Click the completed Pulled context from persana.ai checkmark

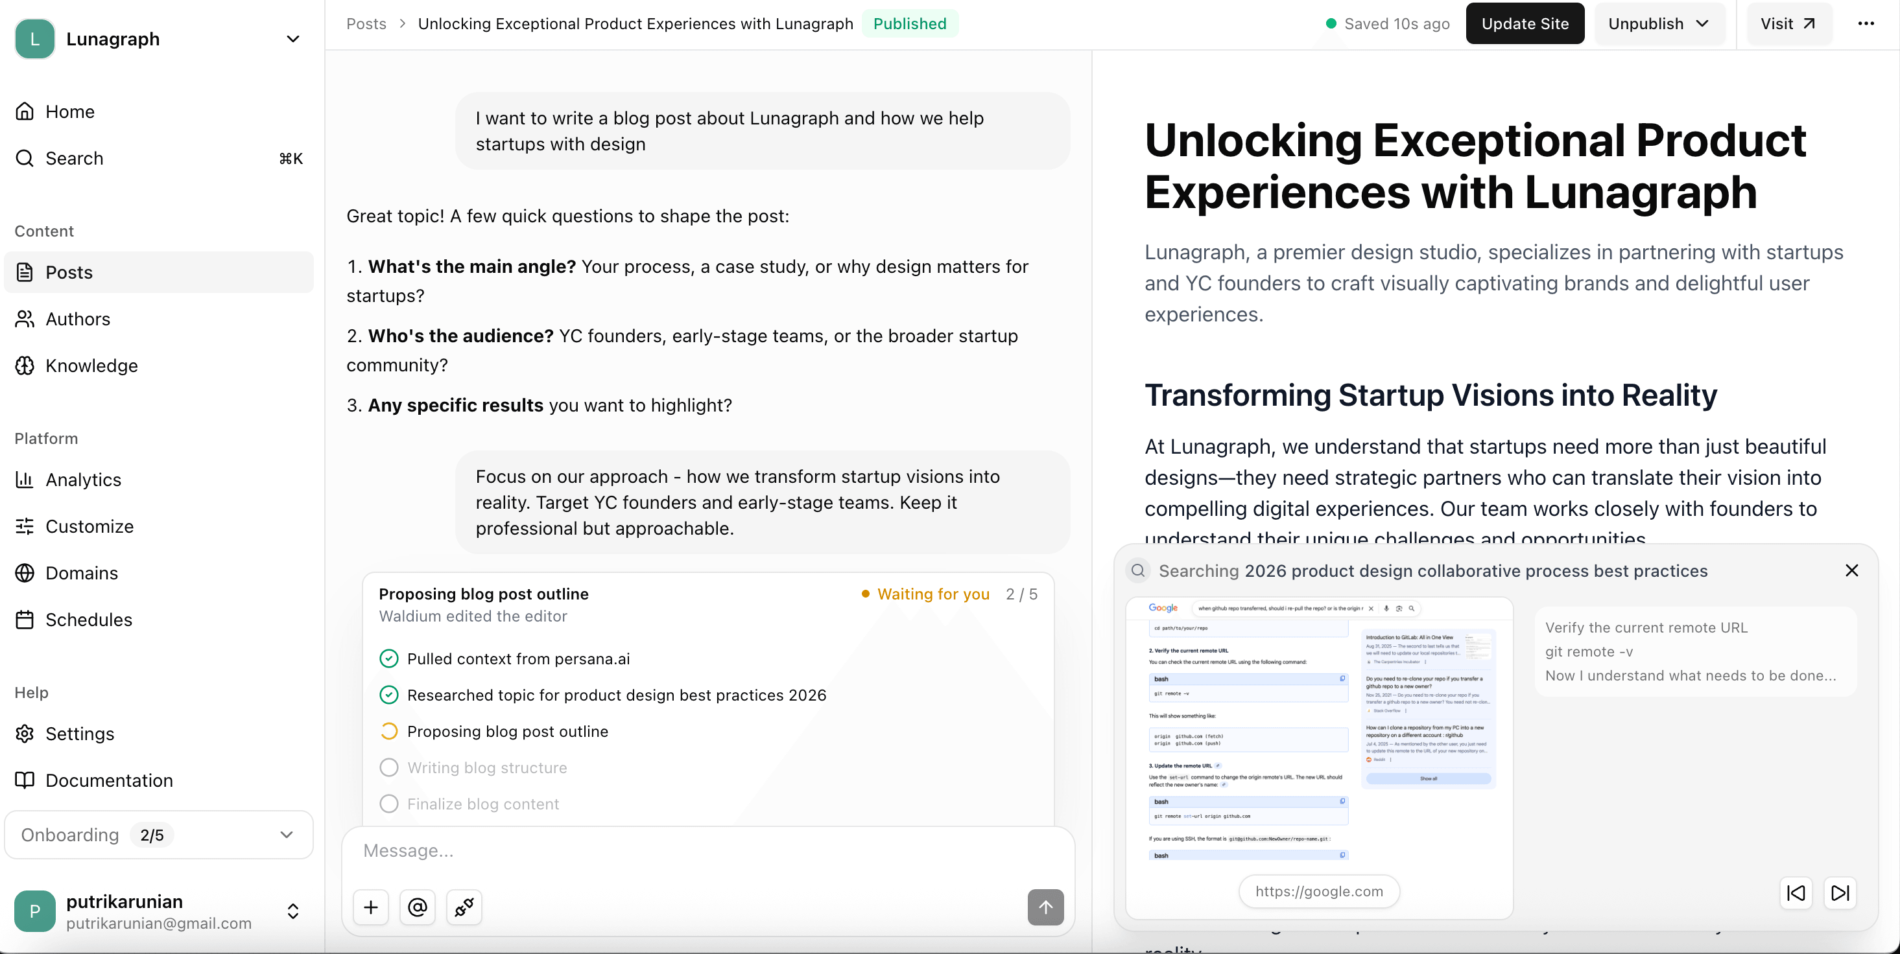(388, 658)
